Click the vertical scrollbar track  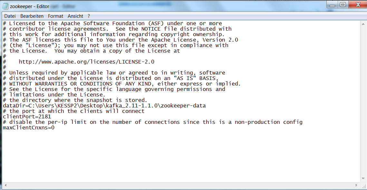[x=363, y=102]
